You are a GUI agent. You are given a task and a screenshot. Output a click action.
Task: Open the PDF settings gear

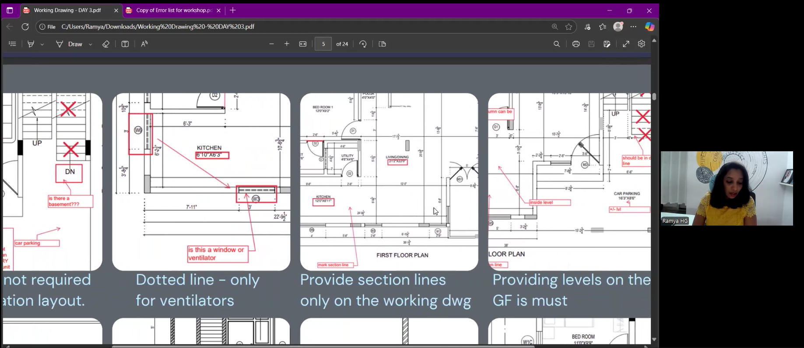642,44
